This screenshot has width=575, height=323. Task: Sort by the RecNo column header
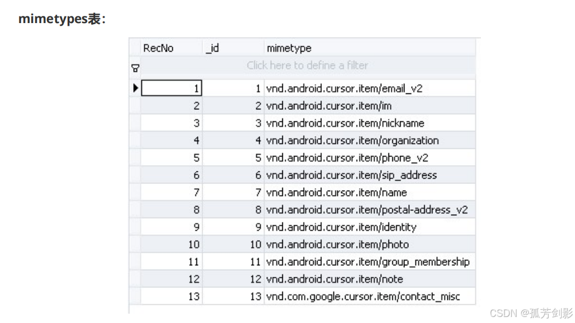[x=158, y=48]
